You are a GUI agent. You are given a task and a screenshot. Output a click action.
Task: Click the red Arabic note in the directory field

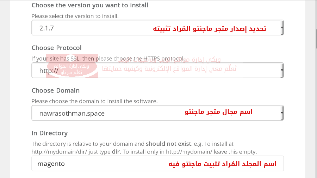(221, 164)
